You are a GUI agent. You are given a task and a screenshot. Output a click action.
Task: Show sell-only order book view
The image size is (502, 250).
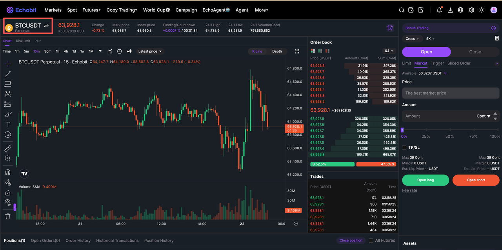(x=327, y=51)
